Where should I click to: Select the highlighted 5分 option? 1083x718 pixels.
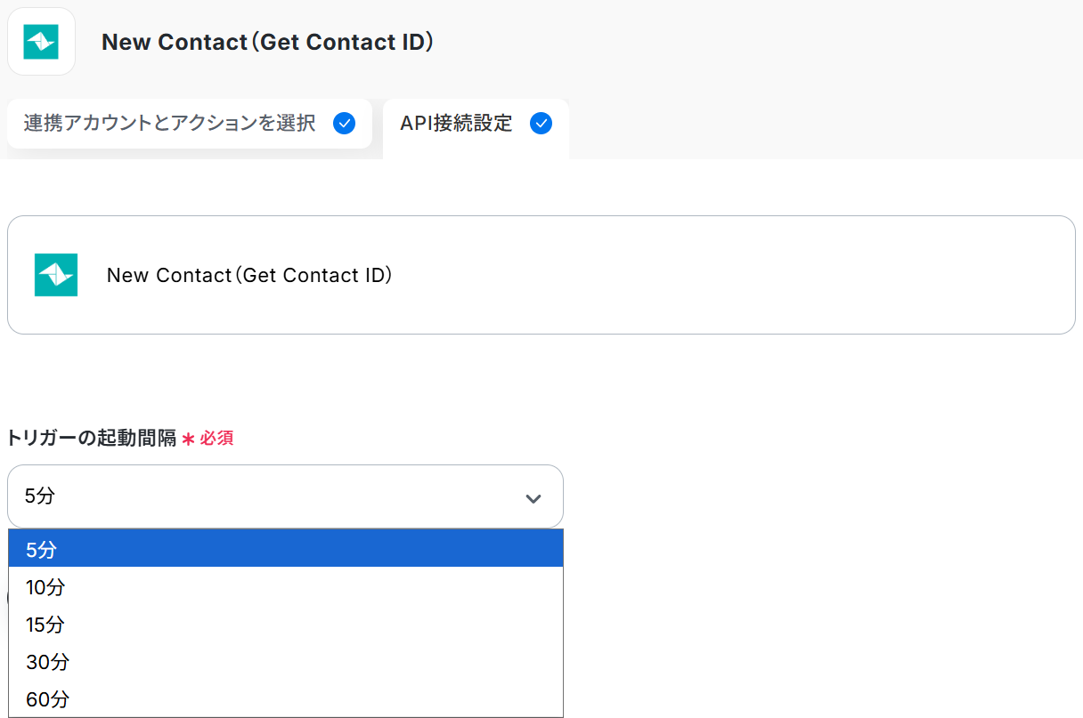tap(285, 550)
